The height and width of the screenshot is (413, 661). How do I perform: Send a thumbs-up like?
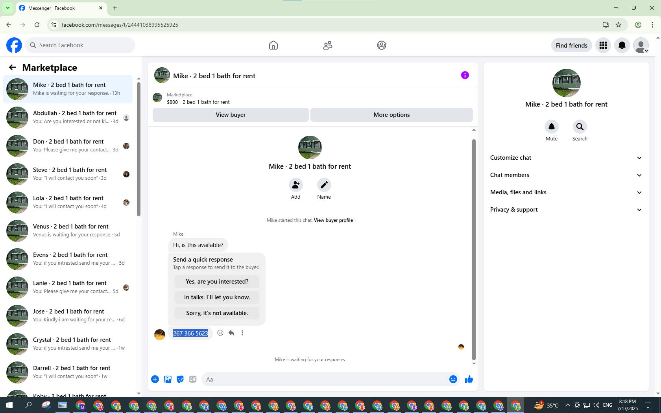[x=469, y=379]
